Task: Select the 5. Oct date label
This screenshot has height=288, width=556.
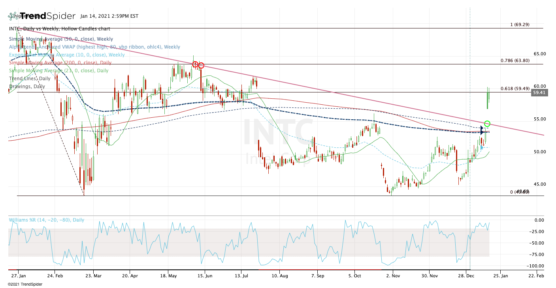Action: (355, 276)
